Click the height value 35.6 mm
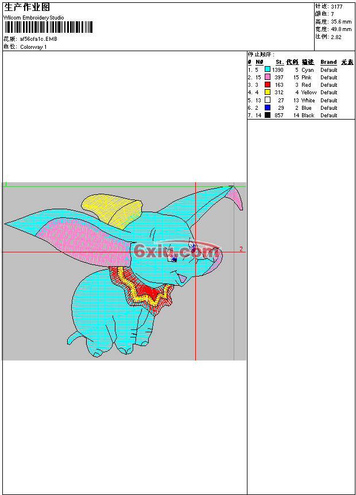The height and width of the screenshot is (495, 356). [341, 21]
